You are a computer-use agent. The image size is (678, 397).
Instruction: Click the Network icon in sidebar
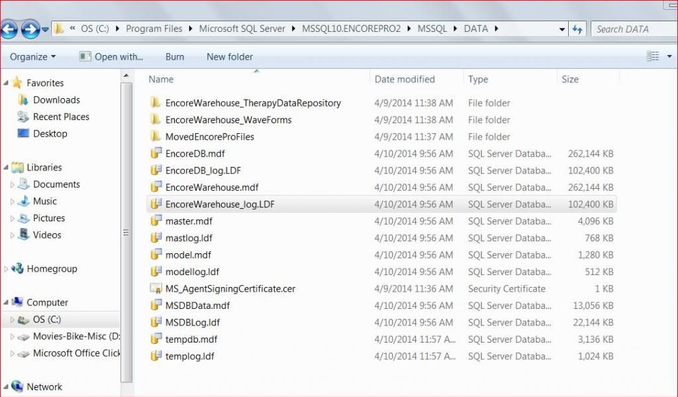click(17, 386)
